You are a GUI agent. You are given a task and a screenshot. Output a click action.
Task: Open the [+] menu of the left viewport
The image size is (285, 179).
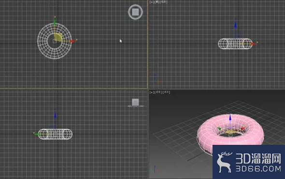[x=151, y=2]
